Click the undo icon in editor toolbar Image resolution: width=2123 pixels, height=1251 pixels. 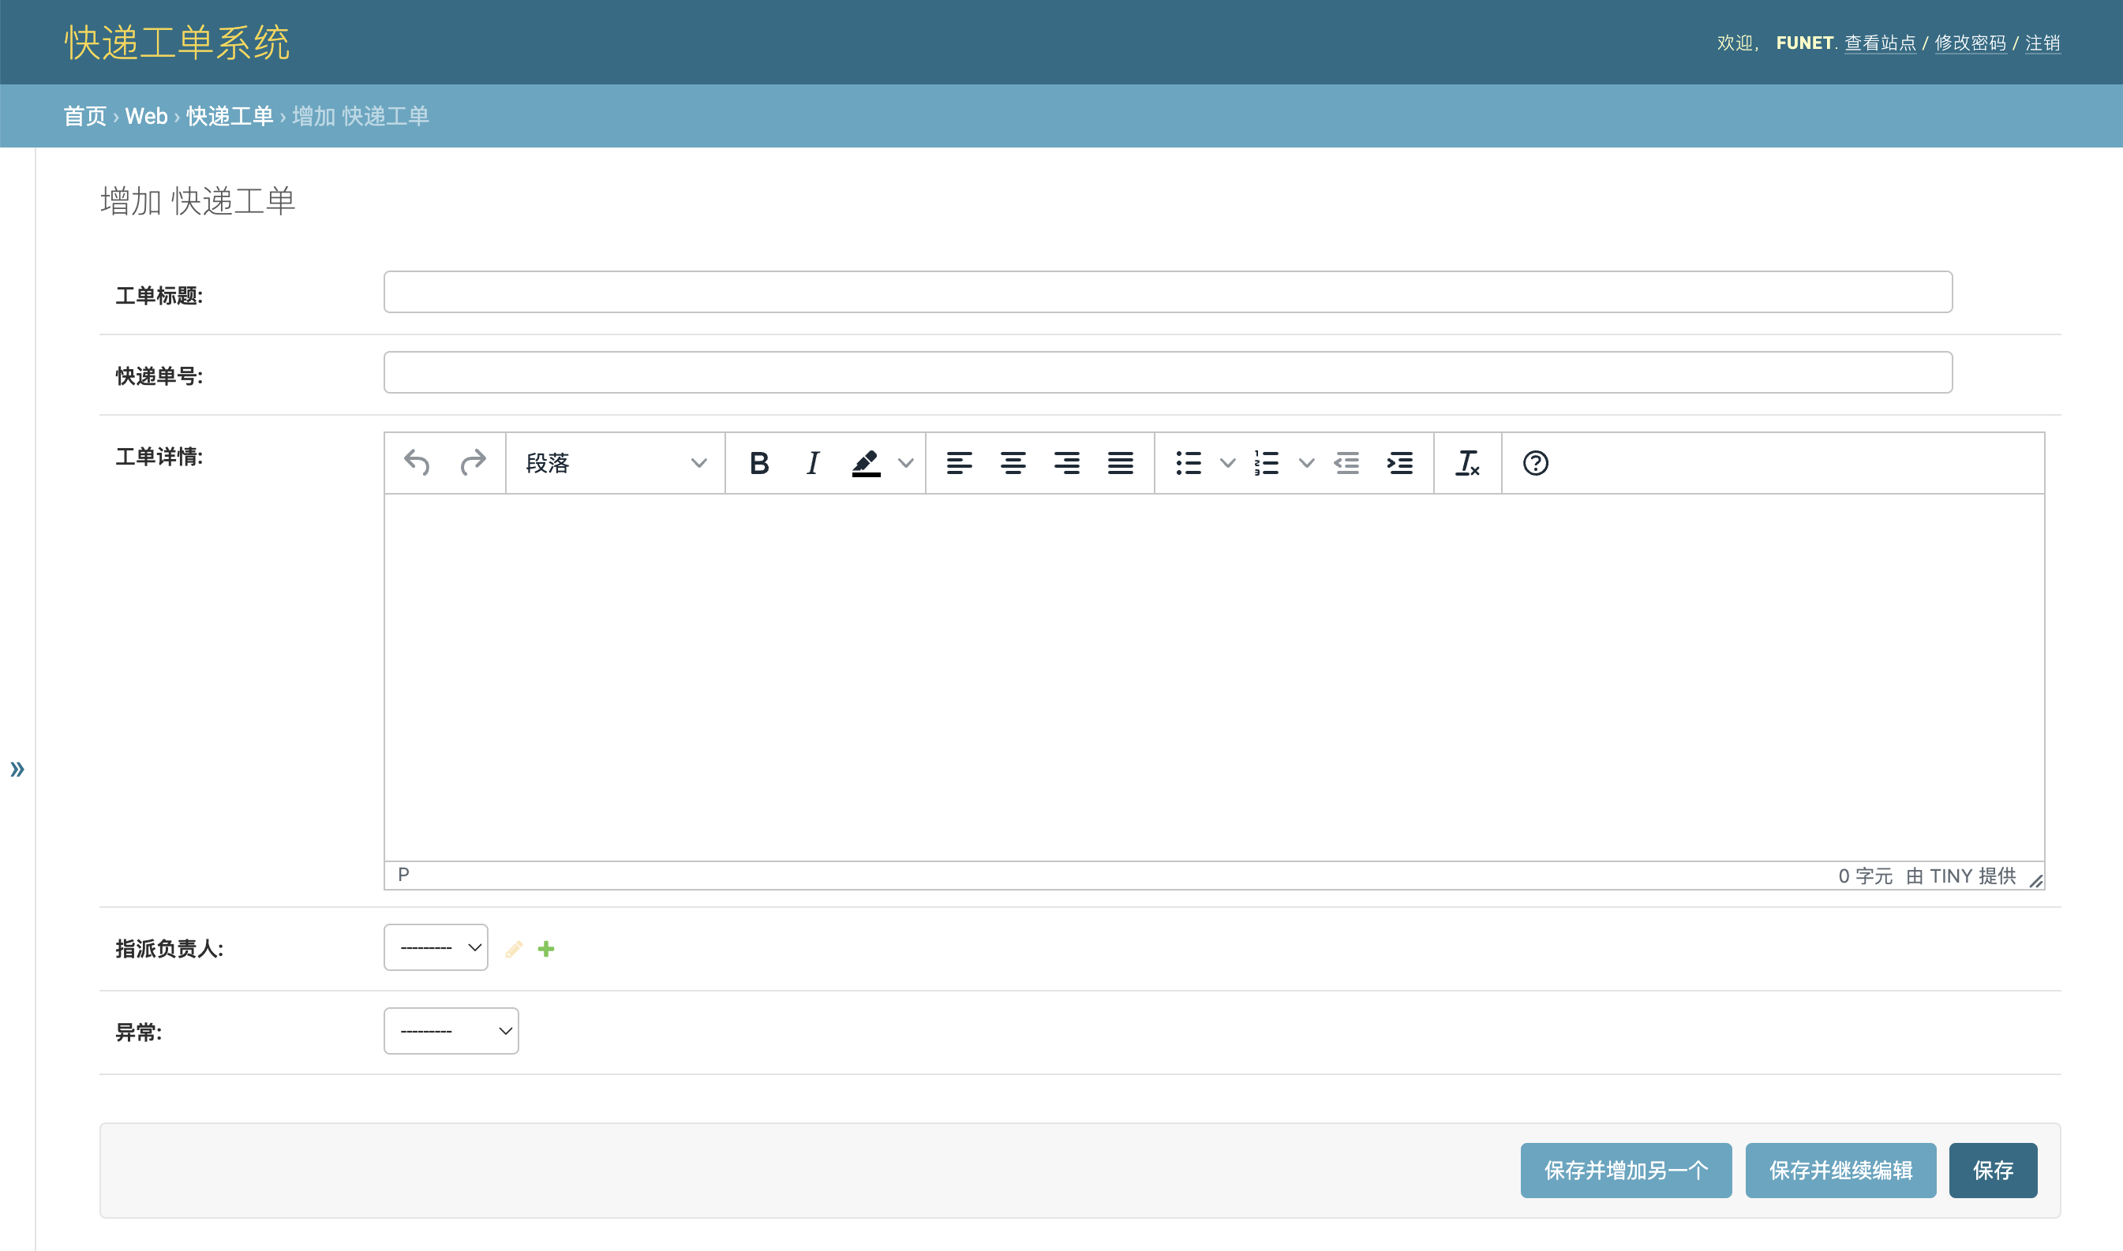417,463
